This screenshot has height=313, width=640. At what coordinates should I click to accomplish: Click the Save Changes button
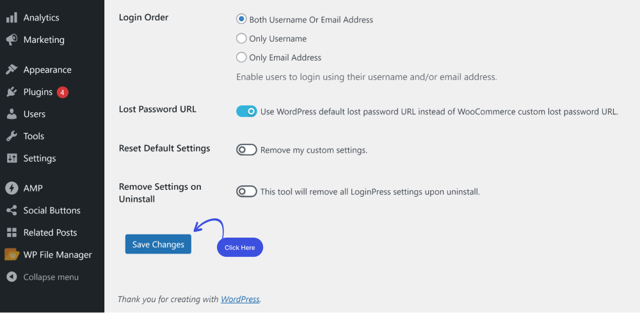[x=158, y=245]
